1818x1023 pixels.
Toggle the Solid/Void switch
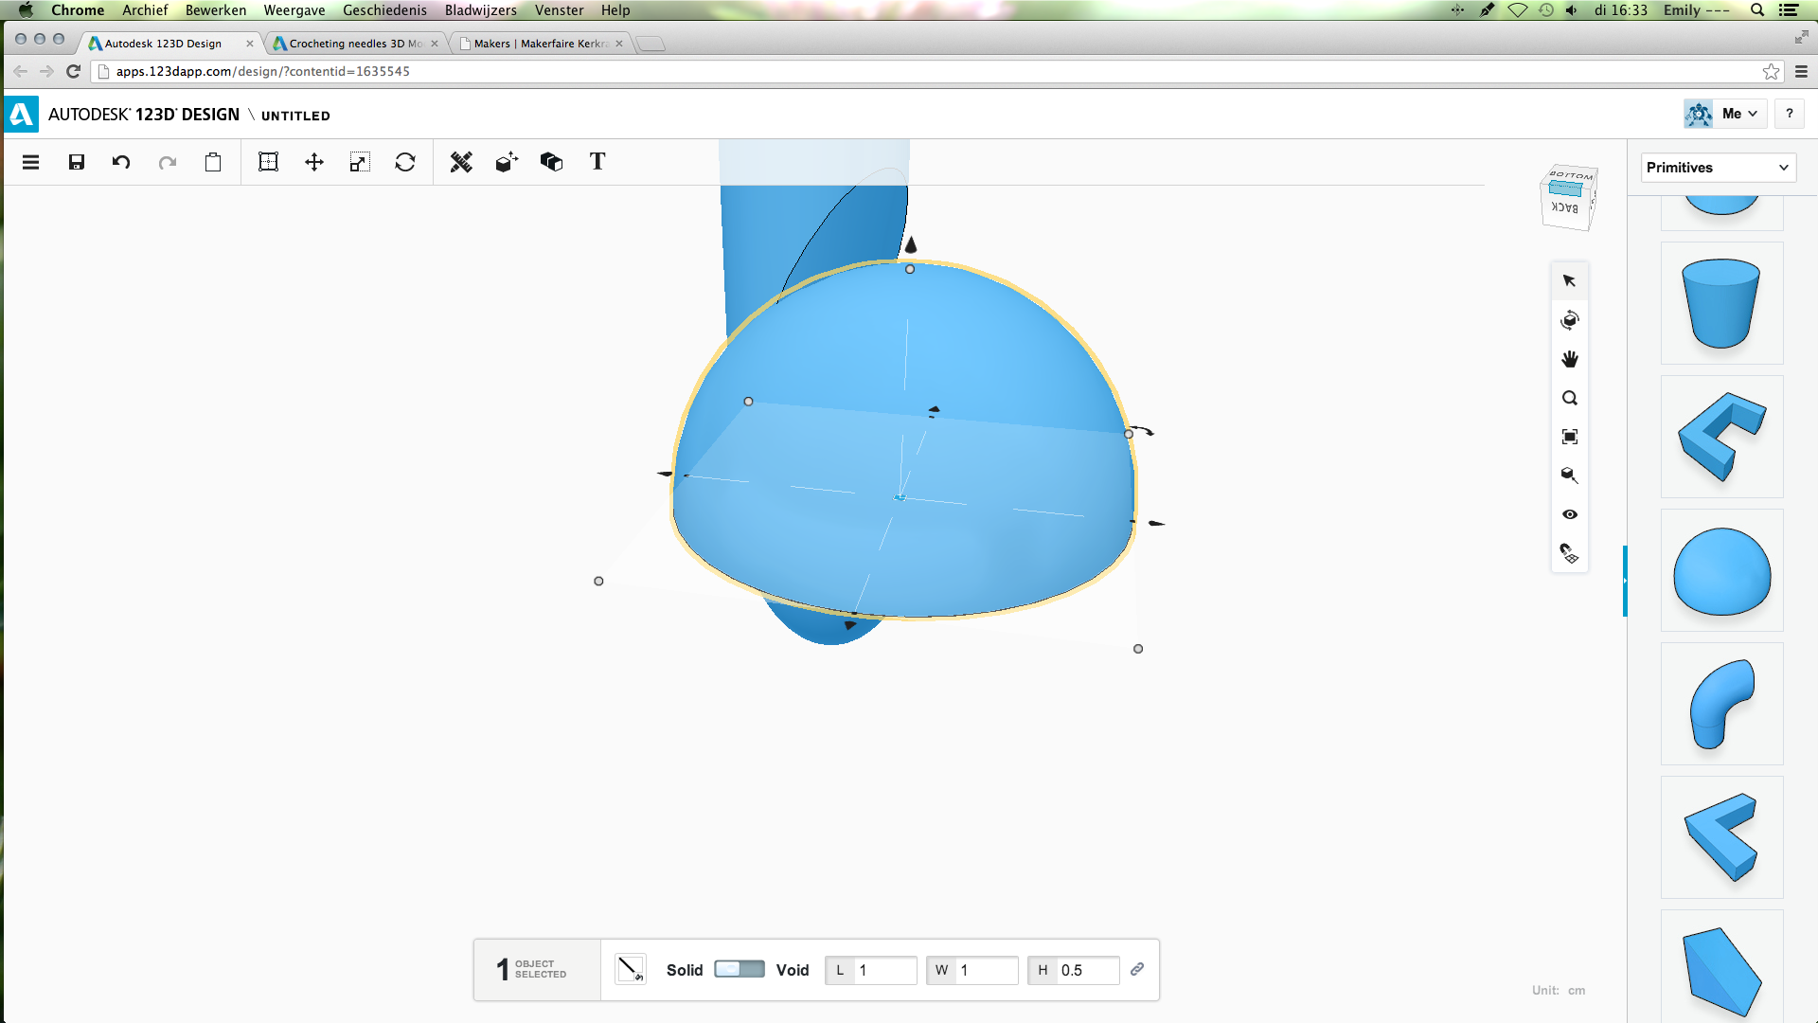point(740,969)
